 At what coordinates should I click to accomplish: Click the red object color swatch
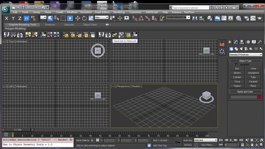[x=260, y=97]
